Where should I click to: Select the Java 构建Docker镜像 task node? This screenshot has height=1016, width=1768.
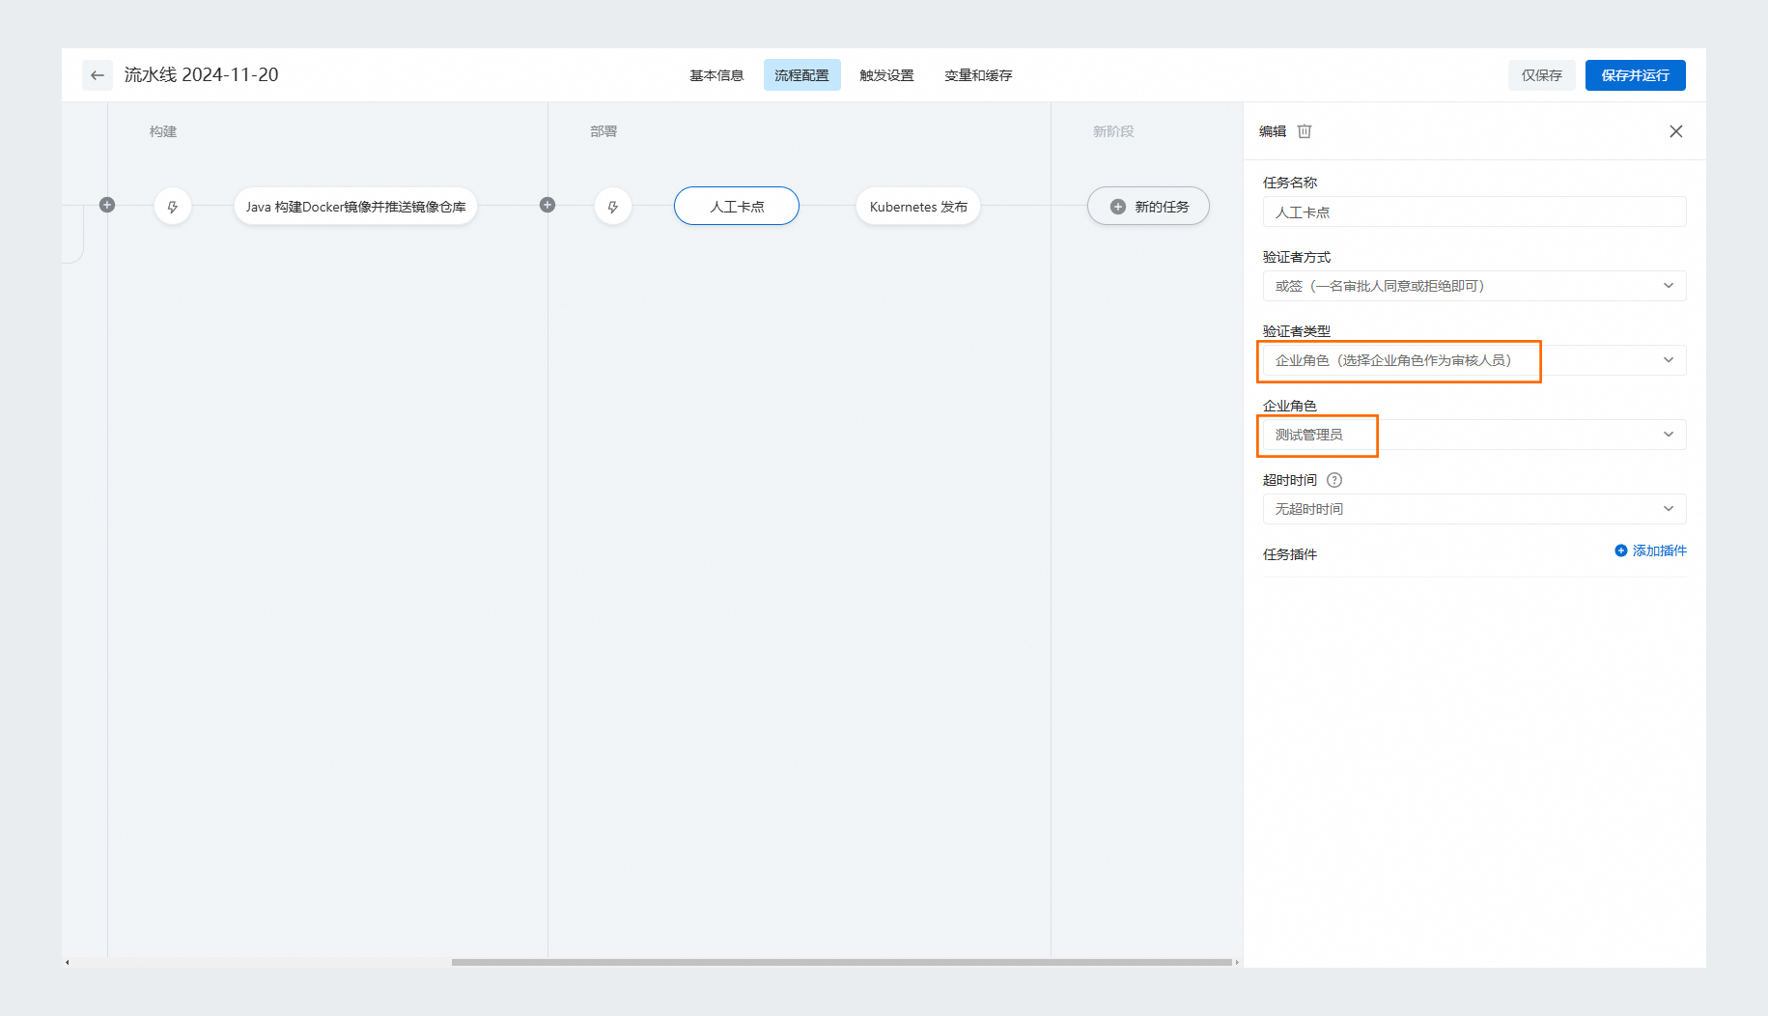point(355,207)
